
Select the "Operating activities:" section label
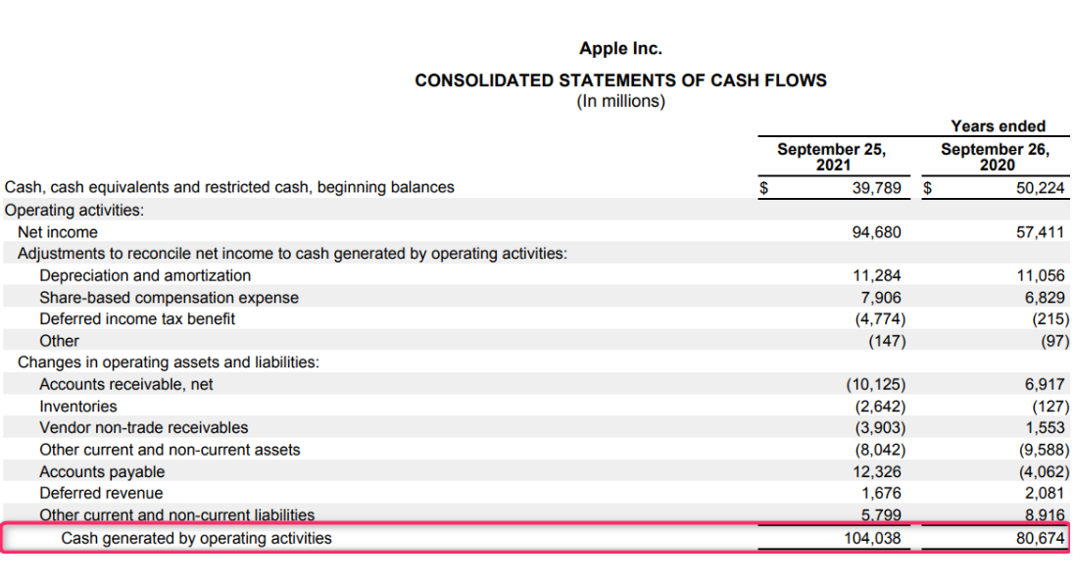coord(74,210)
